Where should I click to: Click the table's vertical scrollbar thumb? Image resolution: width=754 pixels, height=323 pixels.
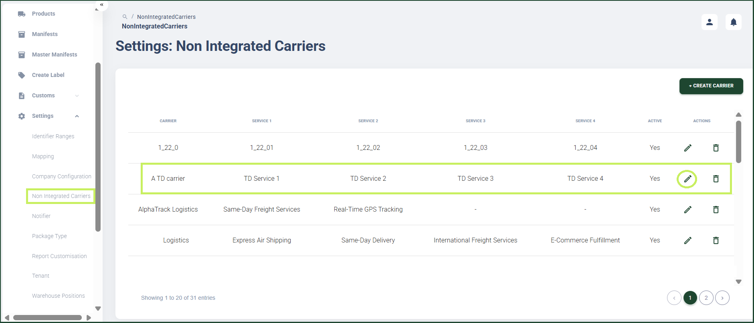(738, 142)
